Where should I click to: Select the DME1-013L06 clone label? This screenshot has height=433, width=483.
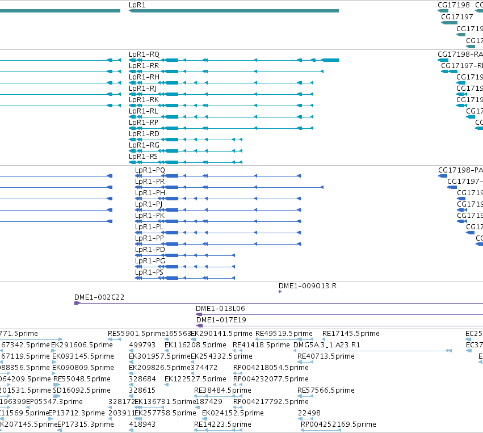[221, 309]
